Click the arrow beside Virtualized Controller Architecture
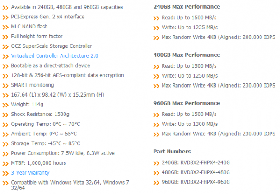This screenshot has width=280, height=194. 5,56
